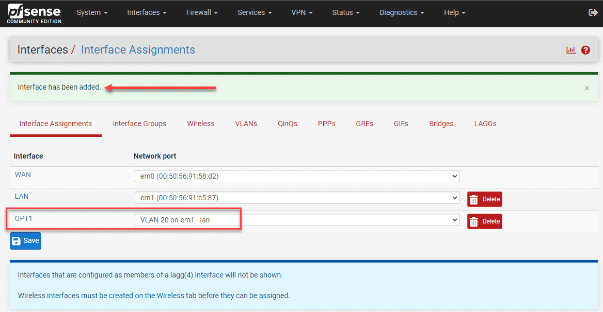
Task: Open the LAN network port dropdown
Action: pyautogui.click(x=297, y=198)
